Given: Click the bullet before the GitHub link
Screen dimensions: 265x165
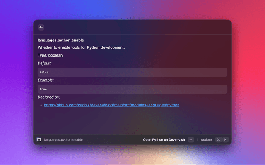Looking at the screenshot, I should pyautogui.click(x=41, y=106).
